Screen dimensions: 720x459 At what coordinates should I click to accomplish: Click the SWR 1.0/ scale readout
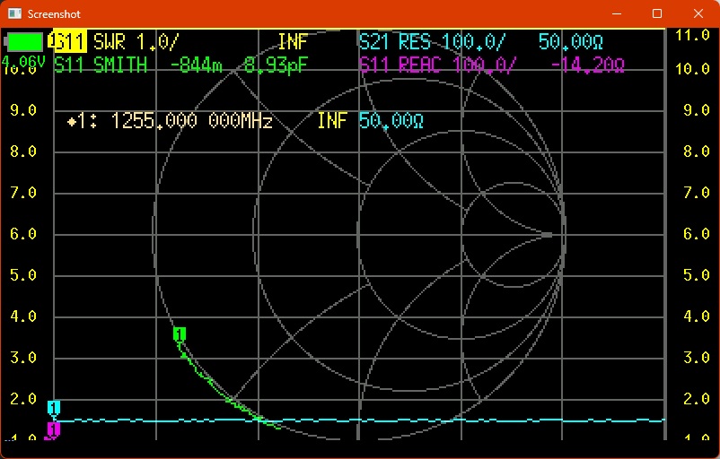(135, 41)
